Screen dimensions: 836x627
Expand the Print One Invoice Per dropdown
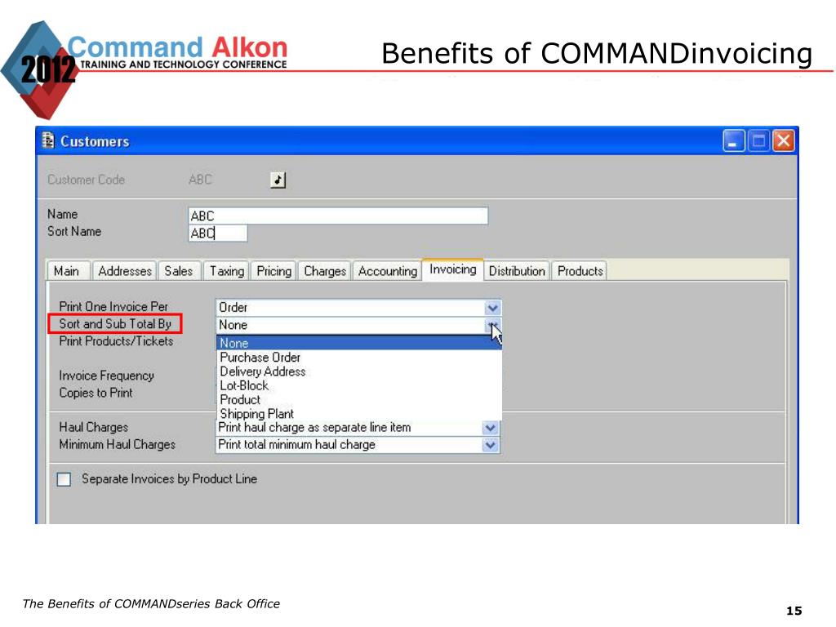point(492,308)
